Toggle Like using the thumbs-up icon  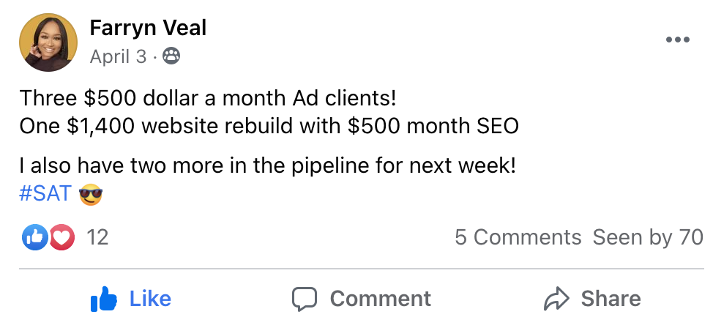click(x=103, y=299)
